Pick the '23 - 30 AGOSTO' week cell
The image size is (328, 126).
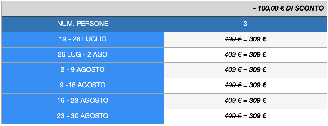click(x=83, y=116)
